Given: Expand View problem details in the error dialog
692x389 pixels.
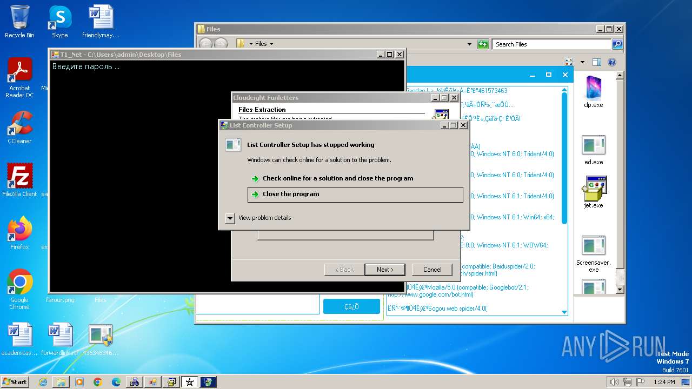Looking at the screenshot, I should [230, 218].
